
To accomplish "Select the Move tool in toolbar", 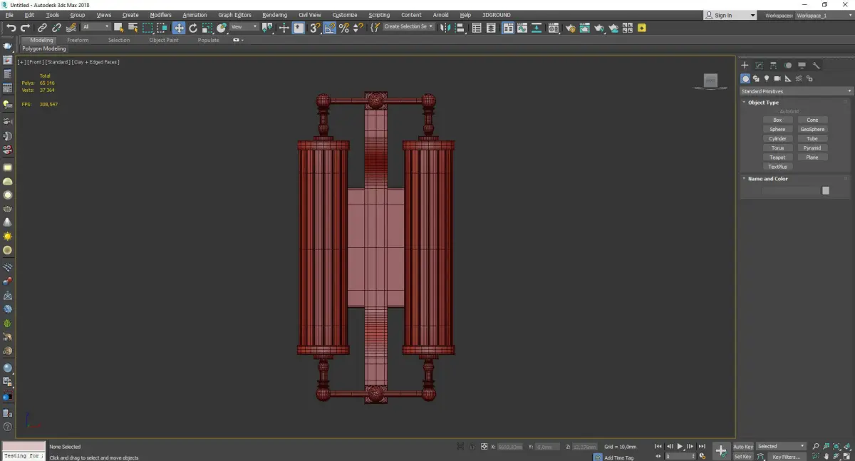I will 178,28.
